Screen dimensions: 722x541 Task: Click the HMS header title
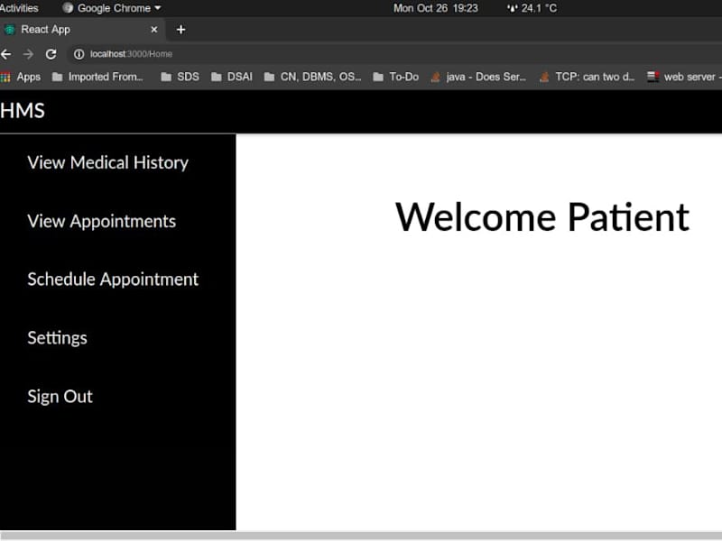click(x=22, y=111)
